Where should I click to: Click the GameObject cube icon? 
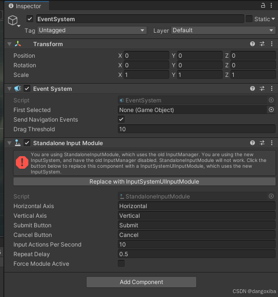point(13,20)
